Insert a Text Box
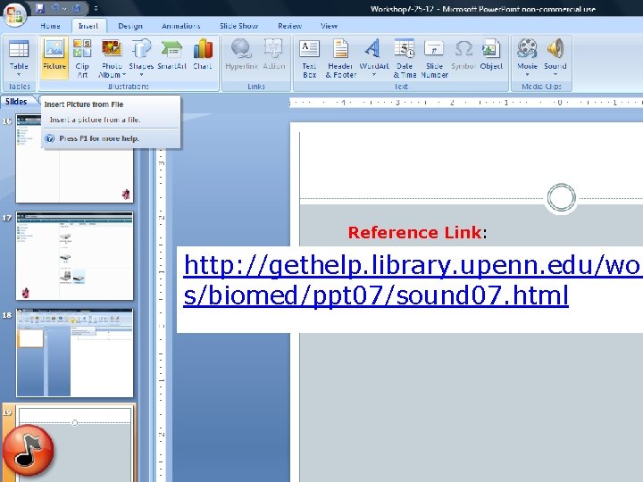Image resolution: width=643 pixels, height=482 pixels. [310, 57]
